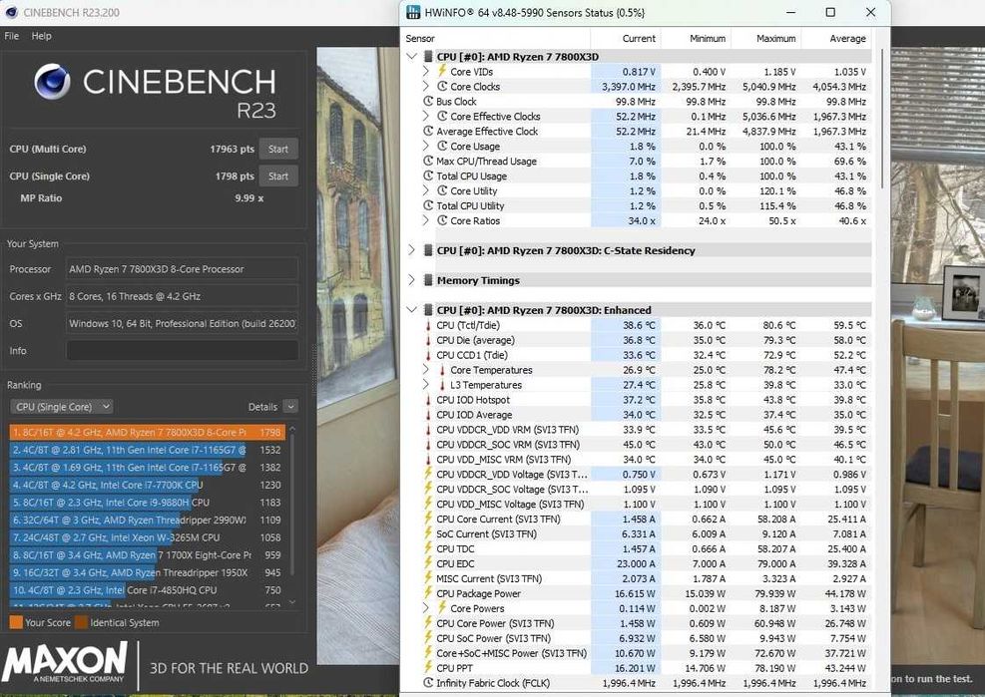985x697 pixels.
Task: Click the Info input field
Action: [182, 351]
